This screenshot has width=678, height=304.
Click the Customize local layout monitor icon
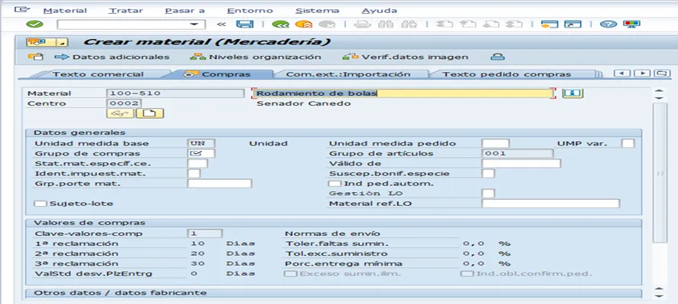[x=631, y=25]
